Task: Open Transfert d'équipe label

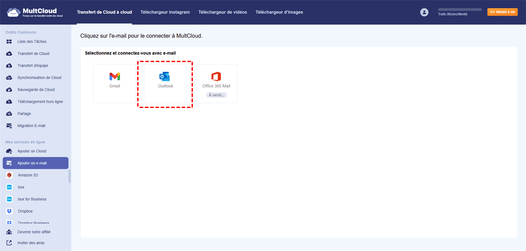Action: point(33,66)
